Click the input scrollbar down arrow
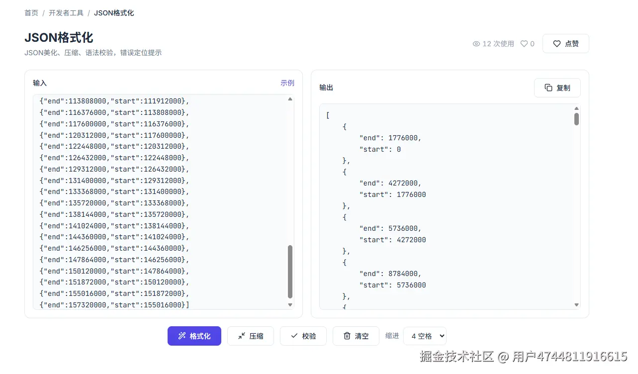Viewport: 638px width, 374px height. (x=290, y=304)
